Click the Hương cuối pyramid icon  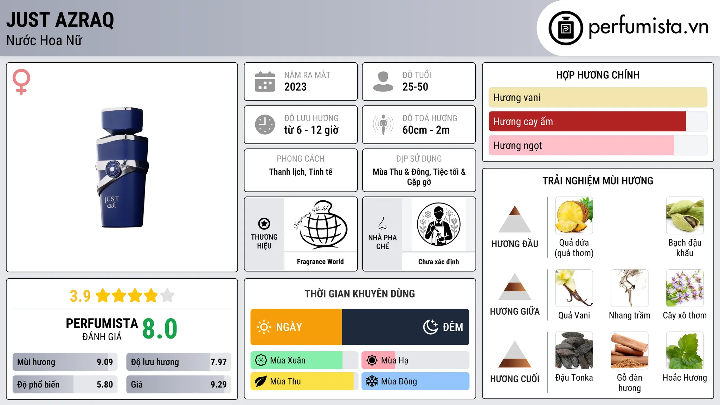coord(515,354)
